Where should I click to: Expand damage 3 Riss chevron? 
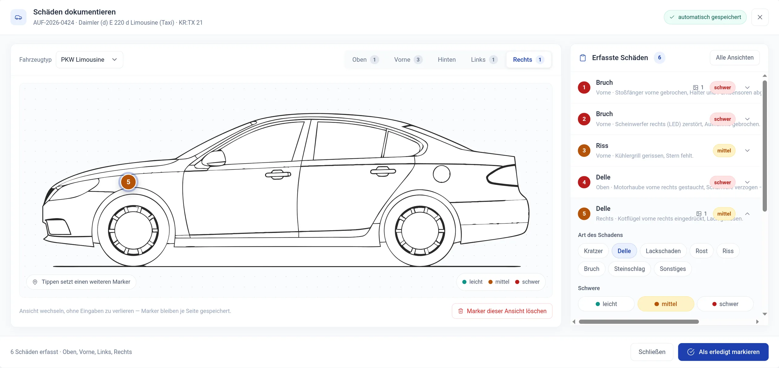tap(747, 151)
